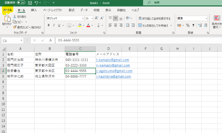The height and width of the screenshot is (133, 222).
Task: Click the Percent Style (%) icon
Action: tap(188, 25)
